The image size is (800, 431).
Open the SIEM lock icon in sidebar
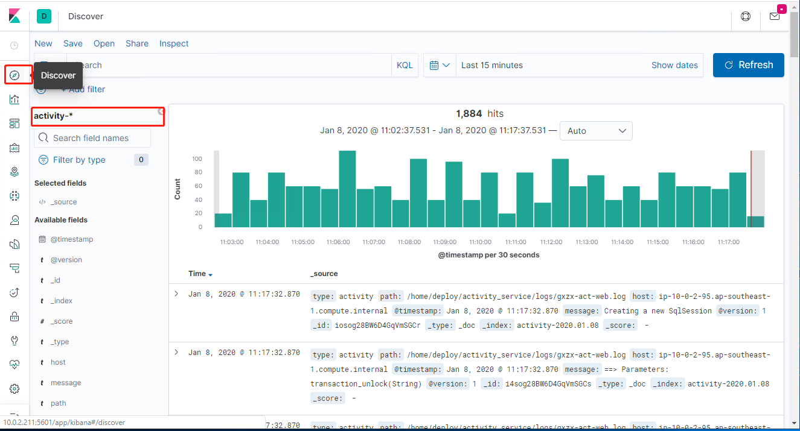tap(14, 316)
